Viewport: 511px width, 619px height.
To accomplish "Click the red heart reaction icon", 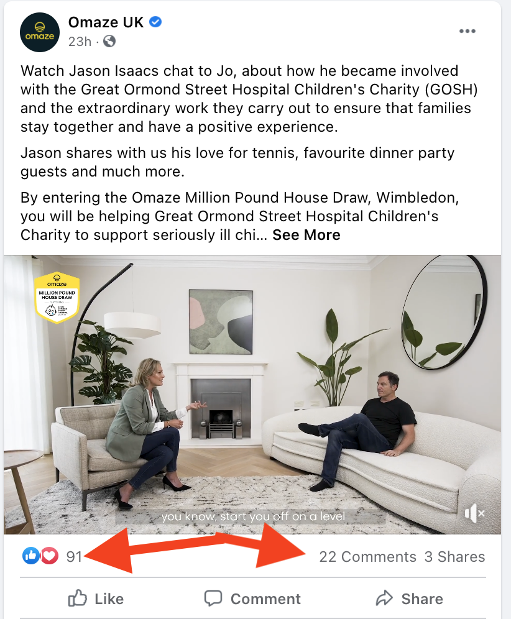I will 49,556.
